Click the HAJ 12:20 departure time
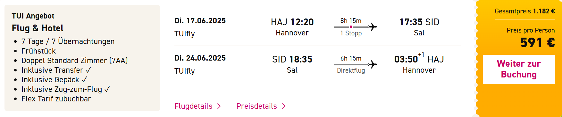 tap(292, 22)
